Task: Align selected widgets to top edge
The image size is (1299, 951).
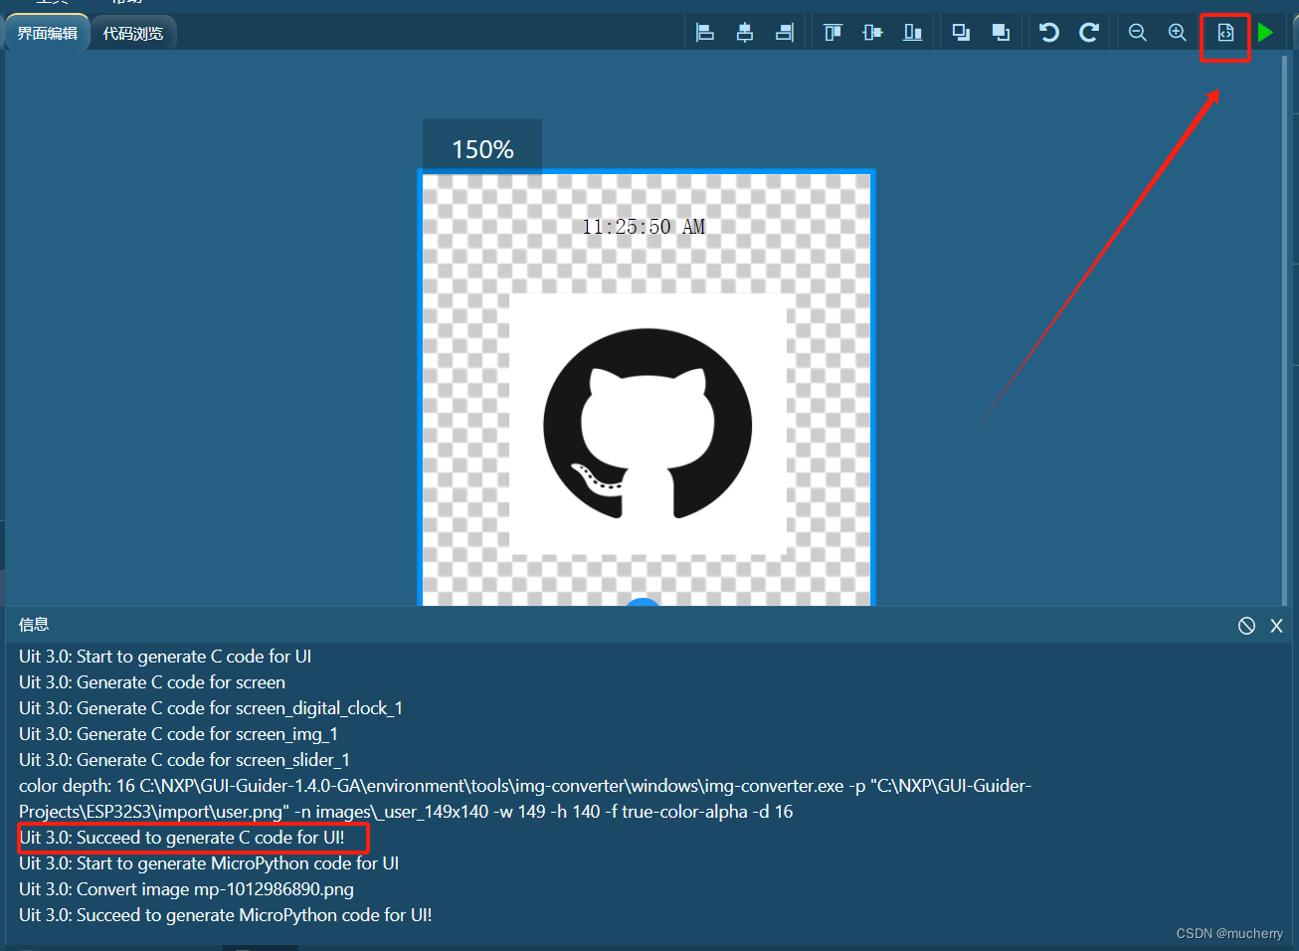Action: click(x=834, y=33)
